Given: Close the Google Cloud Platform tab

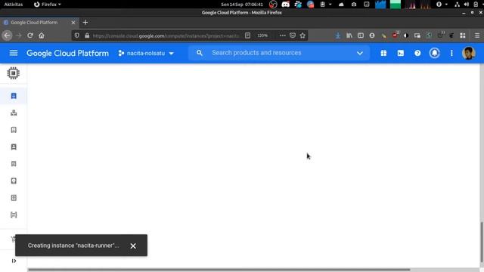Looking at the screenshot, I should [x=73, y=23].
